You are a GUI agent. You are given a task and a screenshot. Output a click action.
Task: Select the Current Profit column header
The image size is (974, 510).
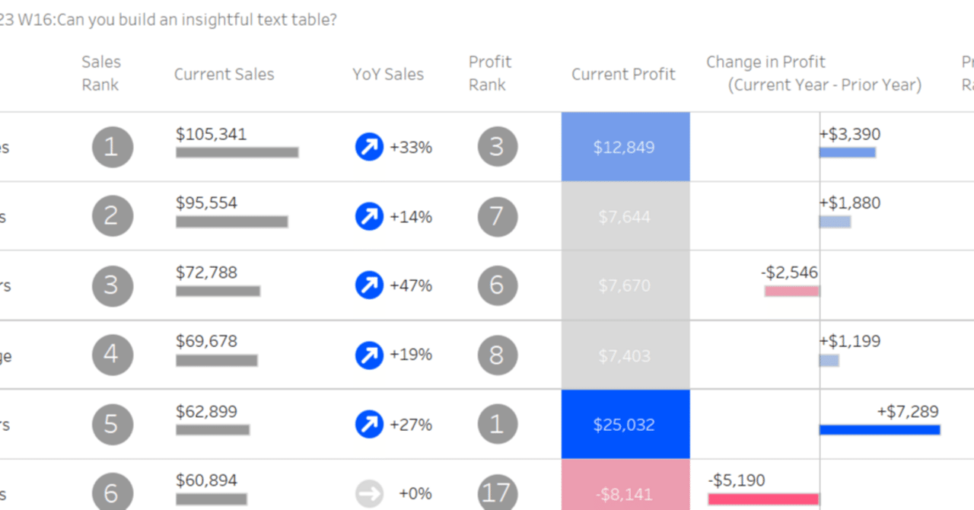click(623, 74)
